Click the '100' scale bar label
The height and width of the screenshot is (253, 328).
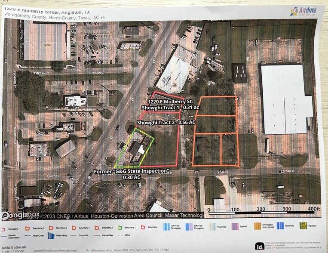click(x=235, y=210)
